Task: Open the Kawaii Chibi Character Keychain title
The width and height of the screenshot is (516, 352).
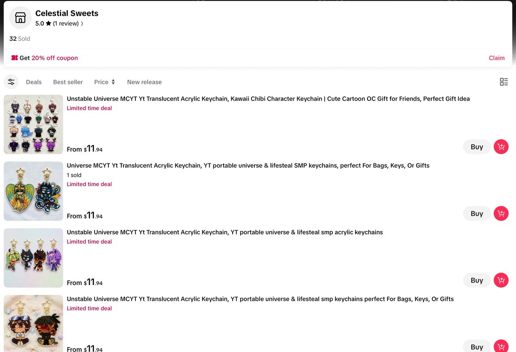Action: click(x=268, y=99)
